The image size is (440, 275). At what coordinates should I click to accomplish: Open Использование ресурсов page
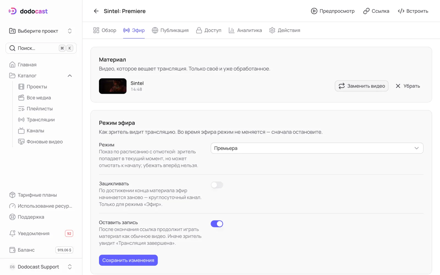[41, 206]
